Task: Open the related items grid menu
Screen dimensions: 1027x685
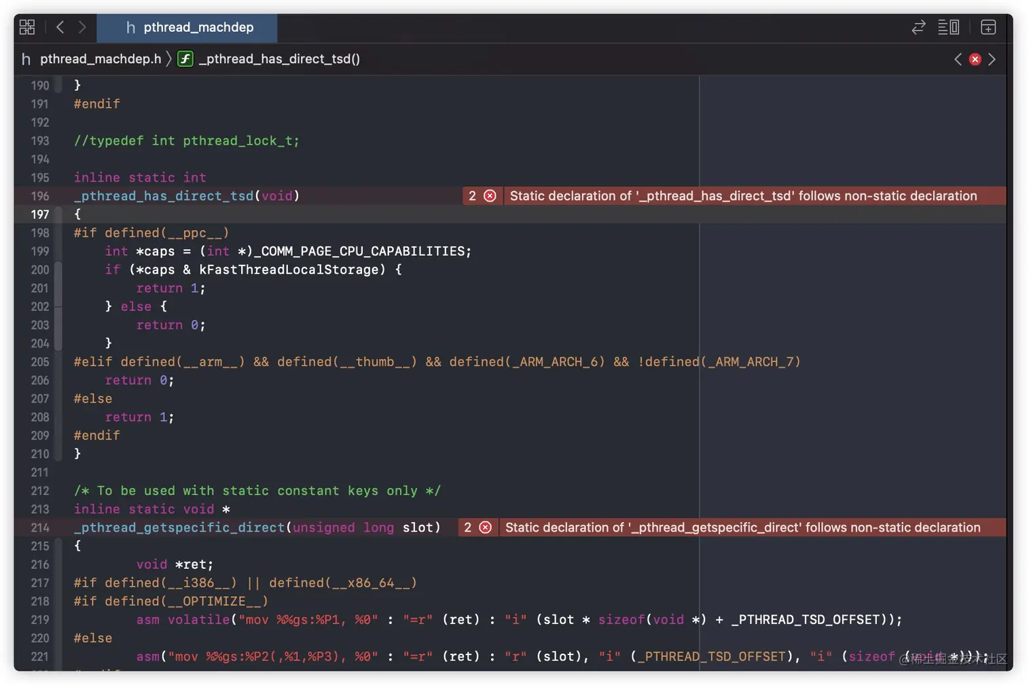Action: 27,27
